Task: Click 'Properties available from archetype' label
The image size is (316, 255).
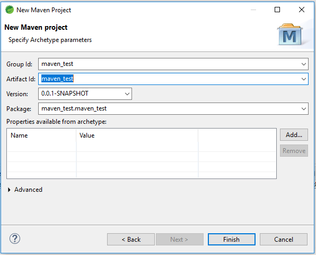Action: tap(56, 122)
